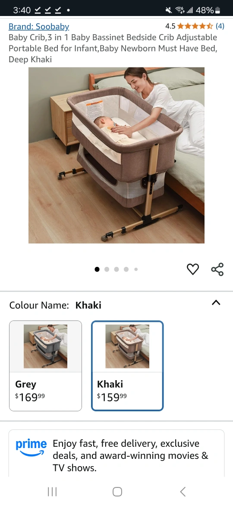This screenshot has height=506, width=233.
Task: Tap the battery icon in status bar
Action: (217, 10)
